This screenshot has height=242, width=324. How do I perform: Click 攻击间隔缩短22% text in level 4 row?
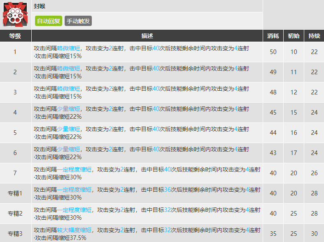(x=58, y=117)
